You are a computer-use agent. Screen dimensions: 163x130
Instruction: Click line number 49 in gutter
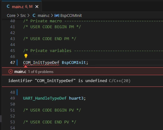13,98
